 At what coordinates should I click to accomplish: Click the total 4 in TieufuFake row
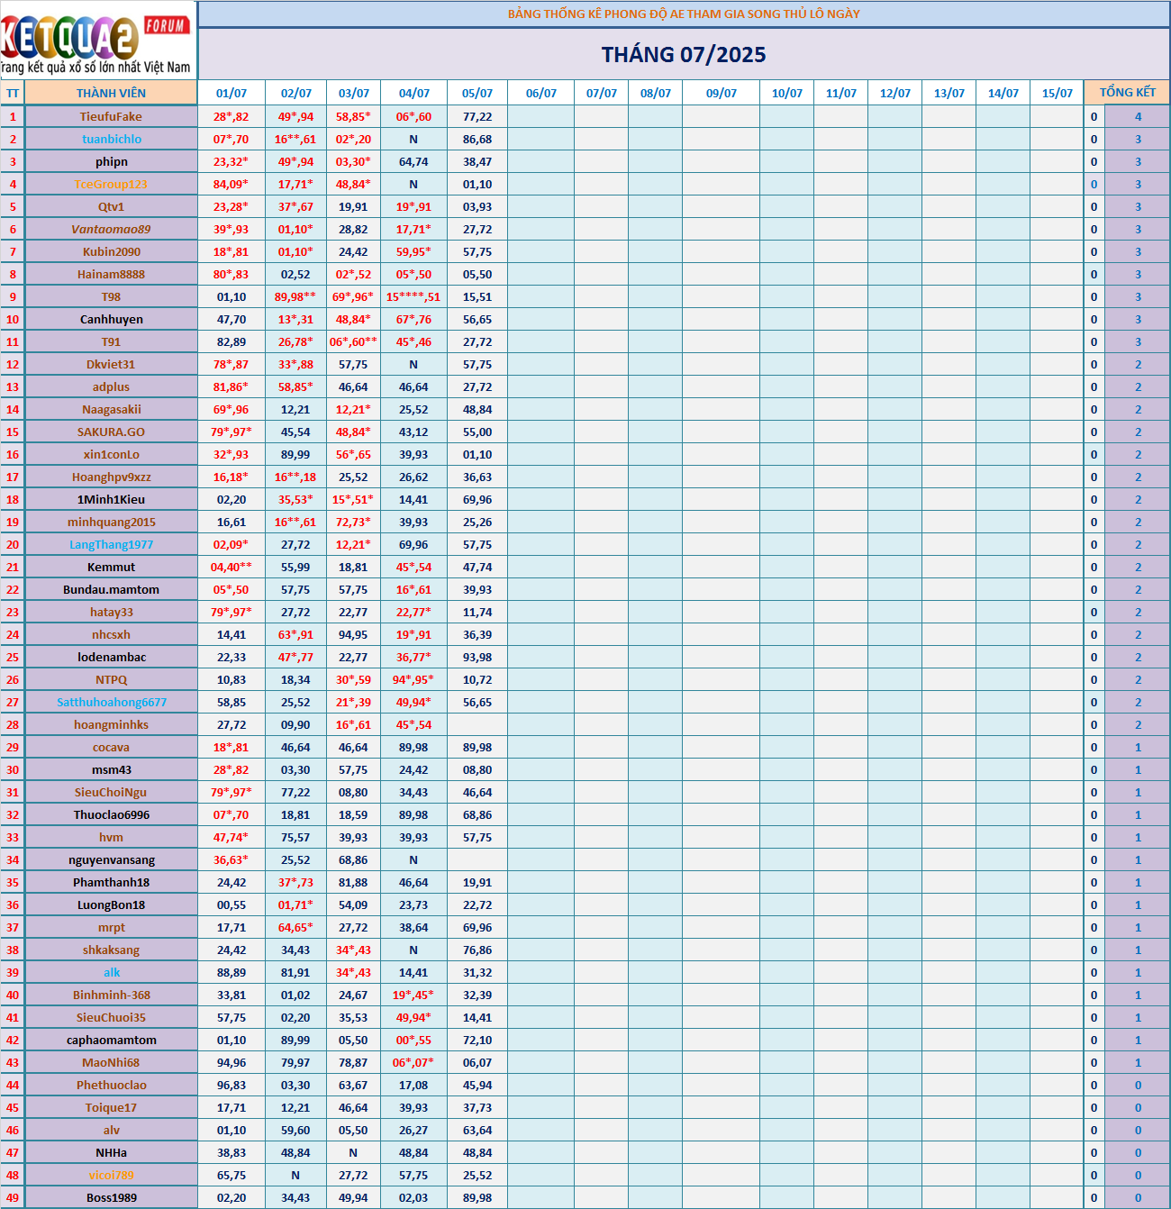[x=1138, y=116]
